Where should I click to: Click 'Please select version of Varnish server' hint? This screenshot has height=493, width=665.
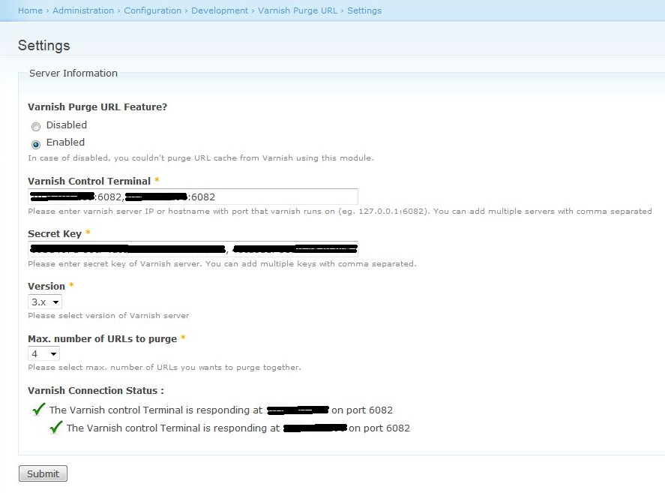[x=109, y=315]
